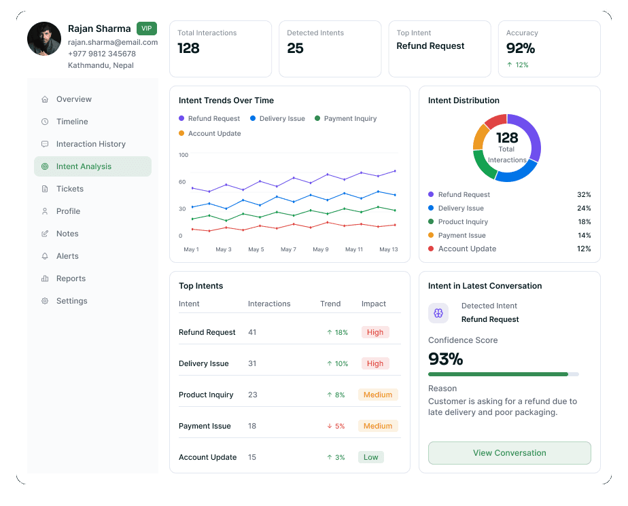Click the Profile person icon
Screen dimensions: 628x506
[45, 211]
